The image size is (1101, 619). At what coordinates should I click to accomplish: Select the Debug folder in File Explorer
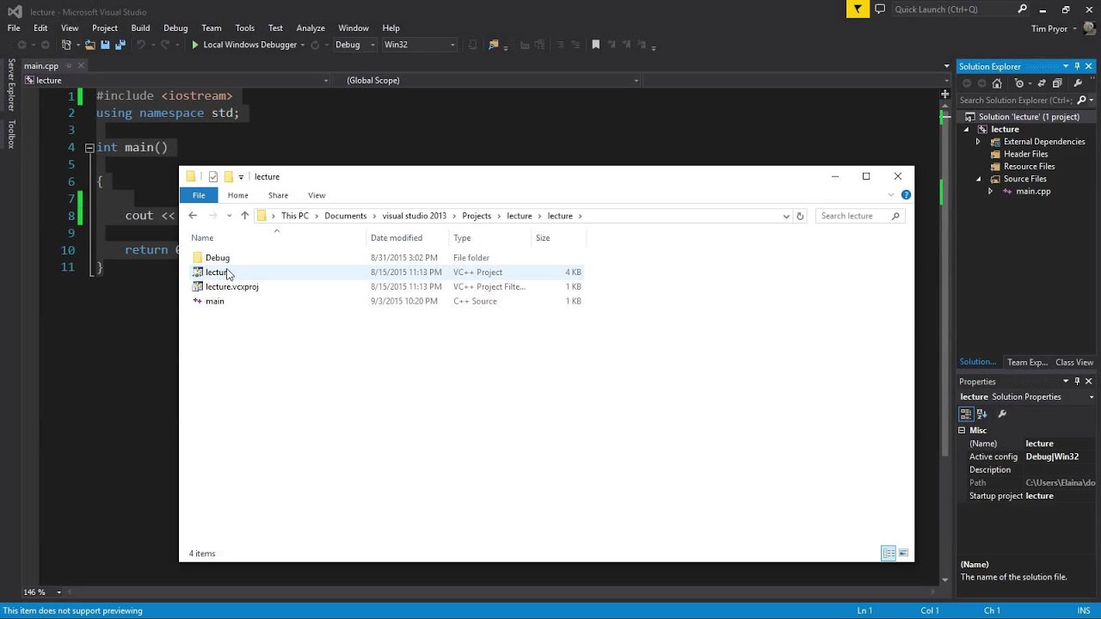[386, 258]
